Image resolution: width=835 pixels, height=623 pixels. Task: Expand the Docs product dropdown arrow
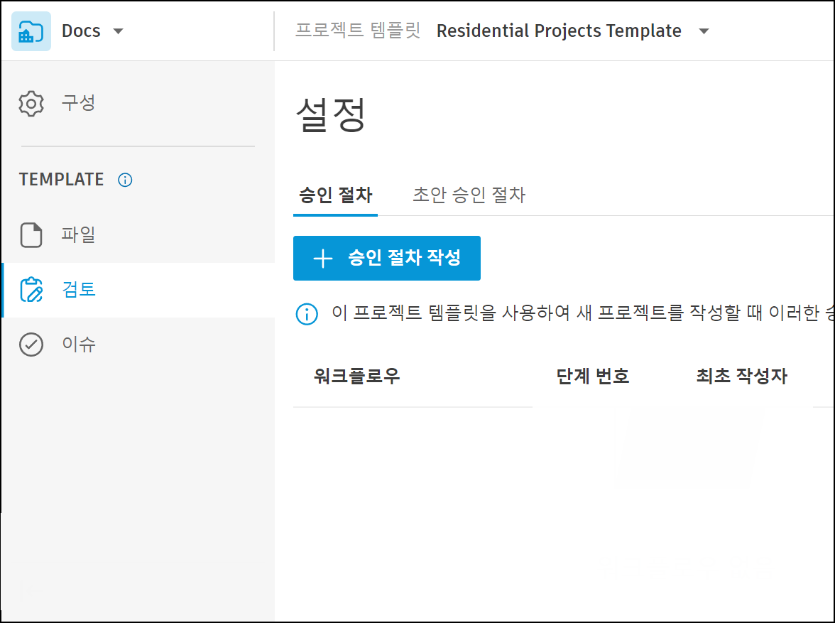tap(118, 31)
